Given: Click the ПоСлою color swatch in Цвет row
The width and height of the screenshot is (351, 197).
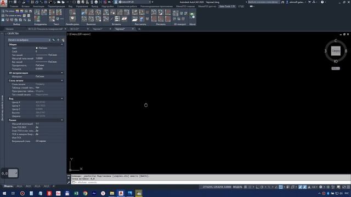Looking at the screenshot, I should click(x=37, y=48).
